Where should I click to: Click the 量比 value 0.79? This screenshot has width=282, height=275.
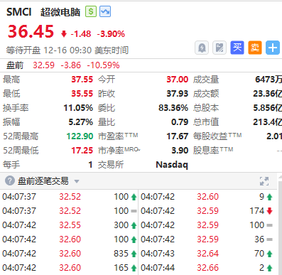click(180, 122)
